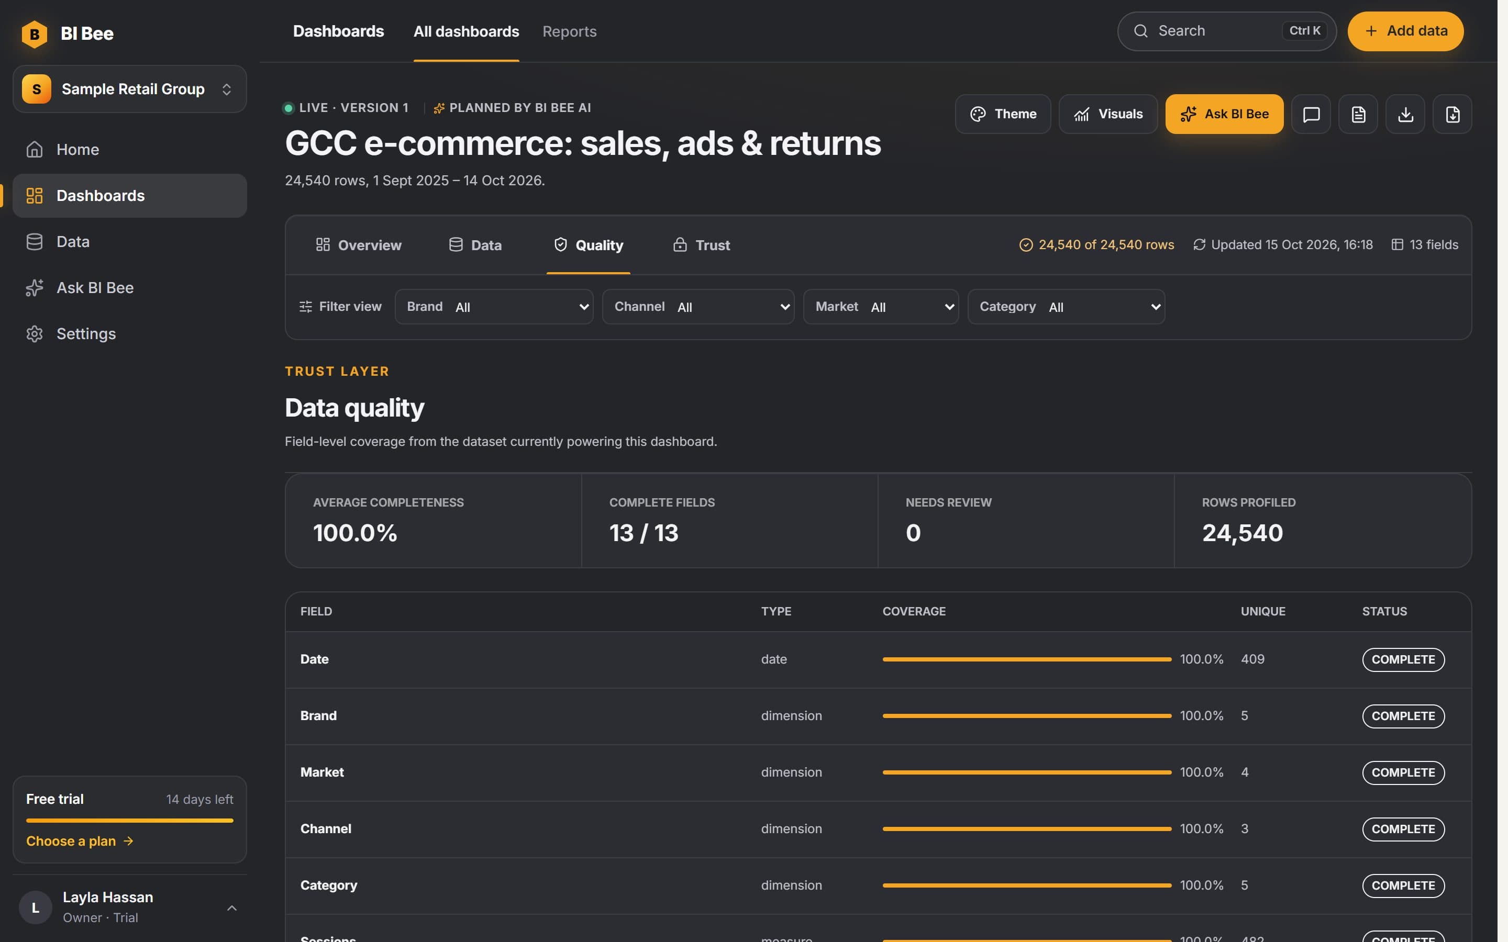Click the Settings gear sidebar icon
Viewport: 1508px width, 942px height.
click(x=34, y=334)
